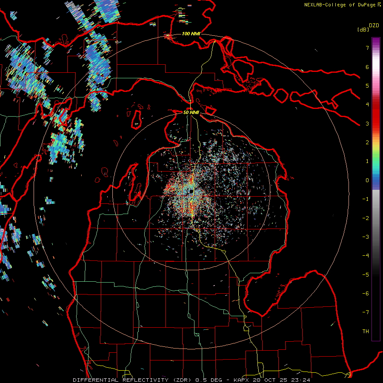Click the 100 NMI range ring label
The image size is (383, 383).
coord(191,34)
